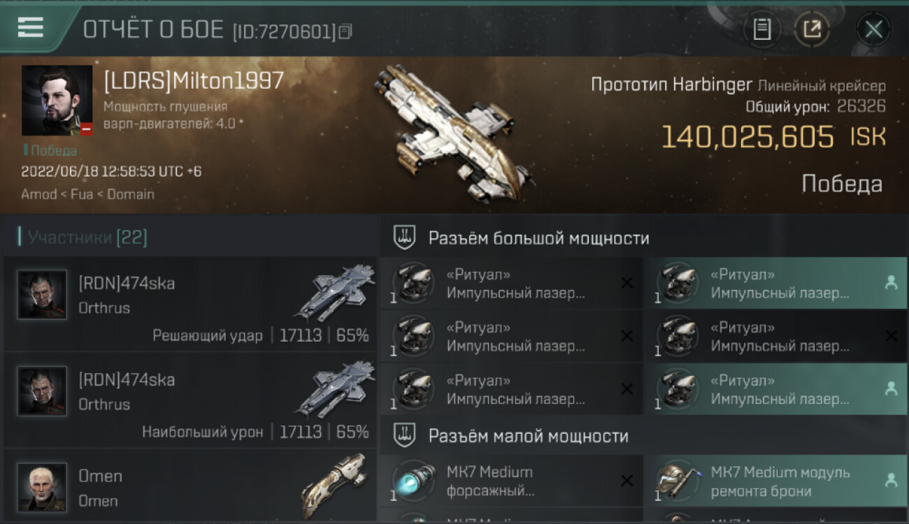Click the low power slot section icon
The height and width of the screenshot is (524, 909).
point(404,436)
